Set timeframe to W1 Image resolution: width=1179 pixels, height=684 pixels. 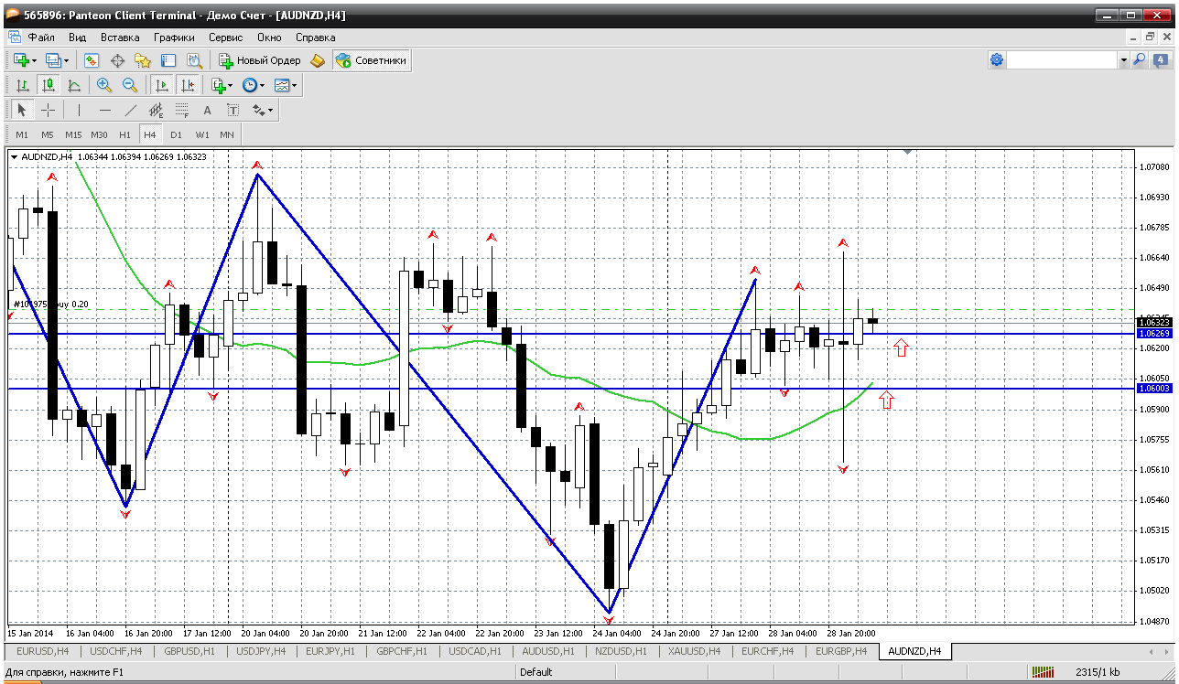pos(201,134)
